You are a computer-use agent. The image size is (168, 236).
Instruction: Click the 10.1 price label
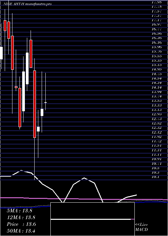coord(155,177)
